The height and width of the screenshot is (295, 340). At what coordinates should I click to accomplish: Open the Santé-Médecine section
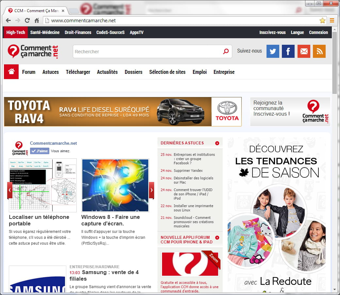tap(45, 32)
